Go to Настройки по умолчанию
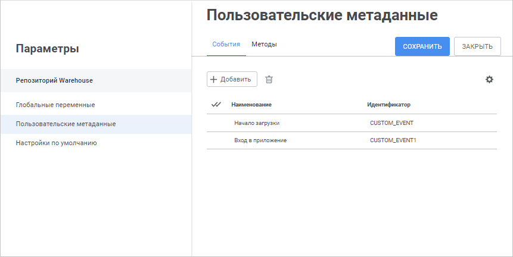Screen dimensions: 513x257 tap(56, 143)
